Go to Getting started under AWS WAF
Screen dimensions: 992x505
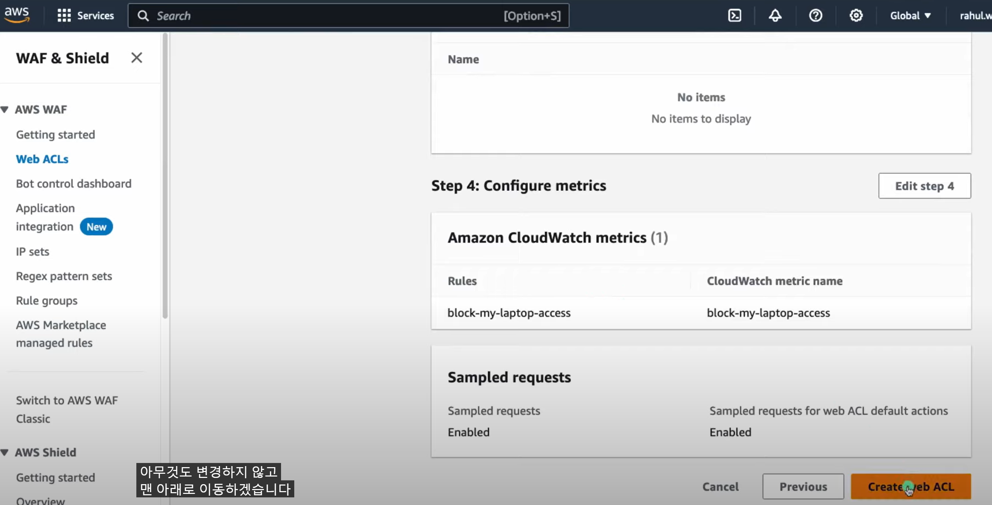55,135
